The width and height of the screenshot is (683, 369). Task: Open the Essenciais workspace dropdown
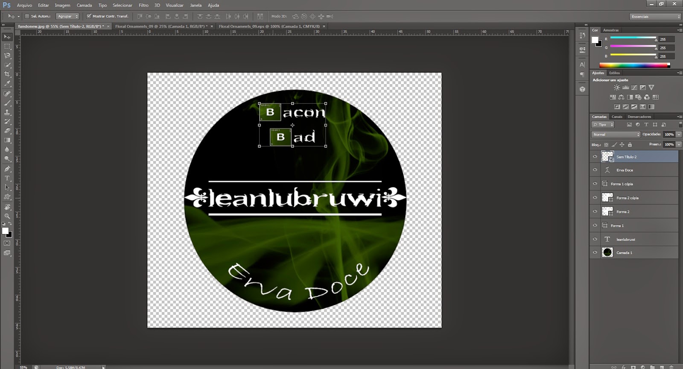655,16
